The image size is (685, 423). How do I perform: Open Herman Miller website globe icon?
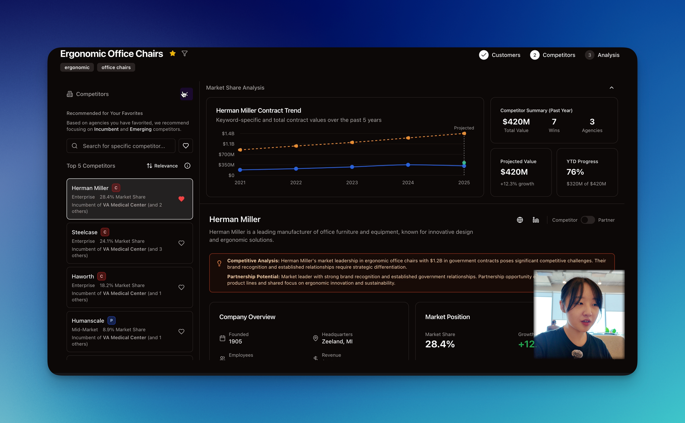pos(520,220)
